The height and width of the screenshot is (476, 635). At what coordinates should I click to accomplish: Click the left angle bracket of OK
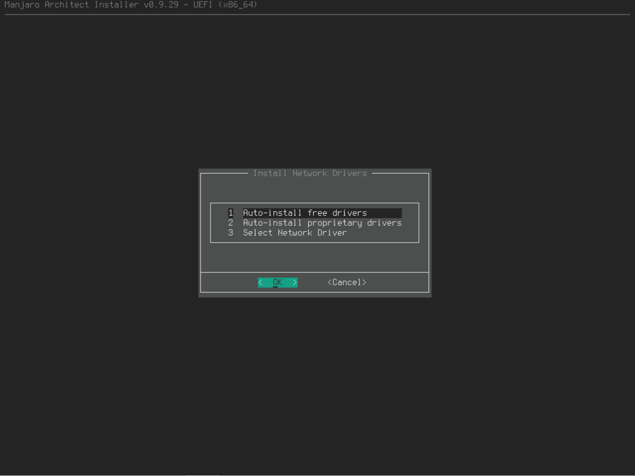pos(261,282)
